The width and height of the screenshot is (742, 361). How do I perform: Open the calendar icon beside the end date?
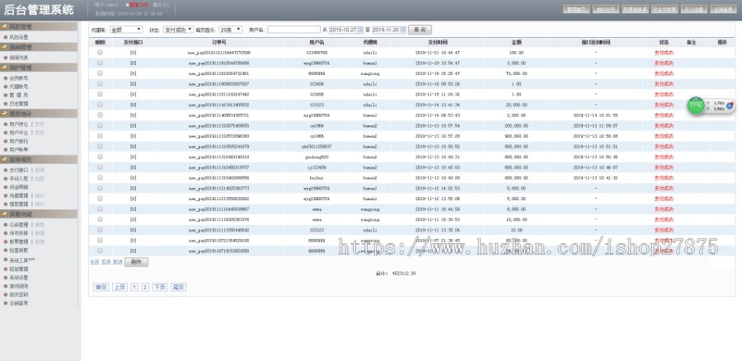[x=402, y=29]
